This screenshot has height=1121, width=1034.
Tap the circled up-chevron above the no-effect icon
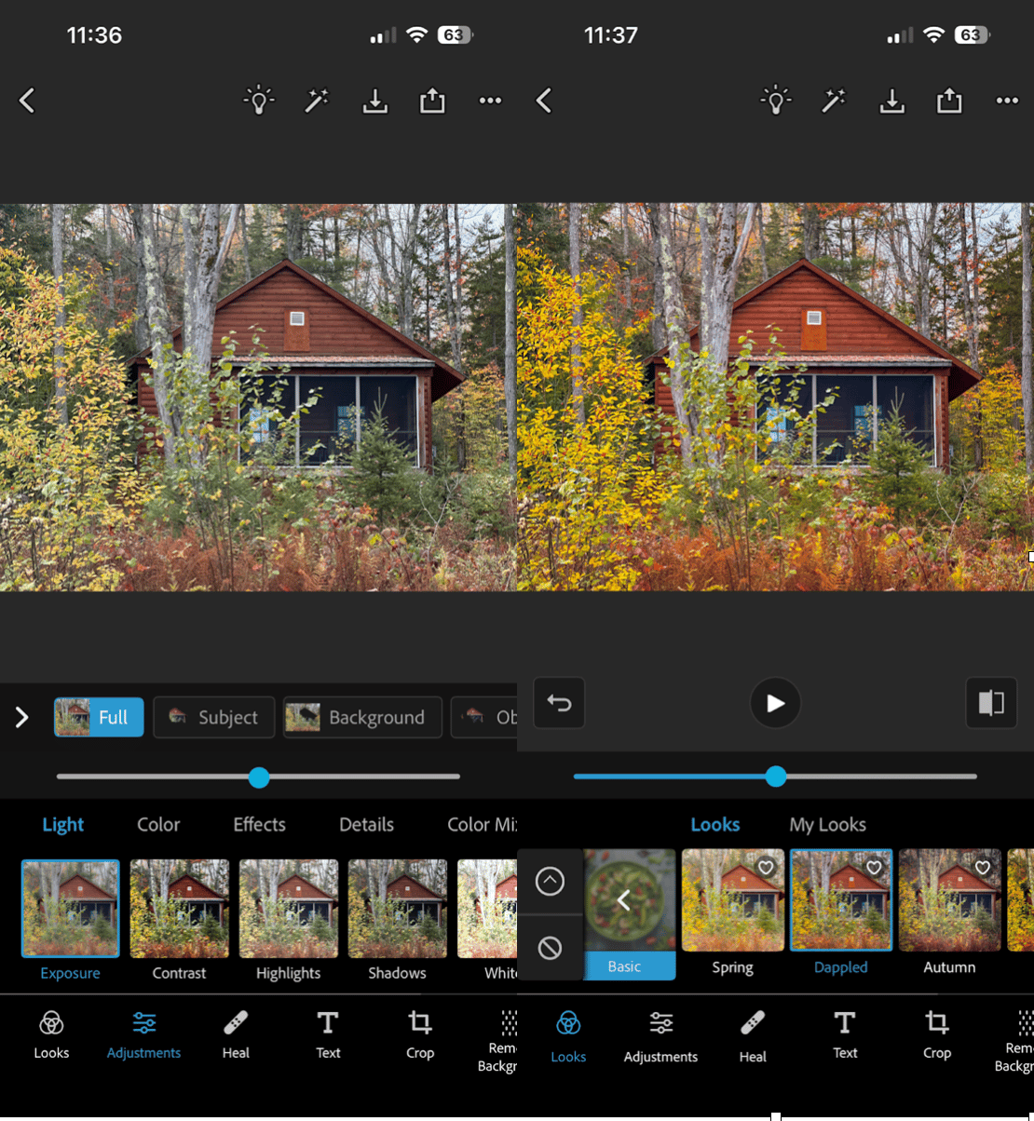(x=550, y=881)
